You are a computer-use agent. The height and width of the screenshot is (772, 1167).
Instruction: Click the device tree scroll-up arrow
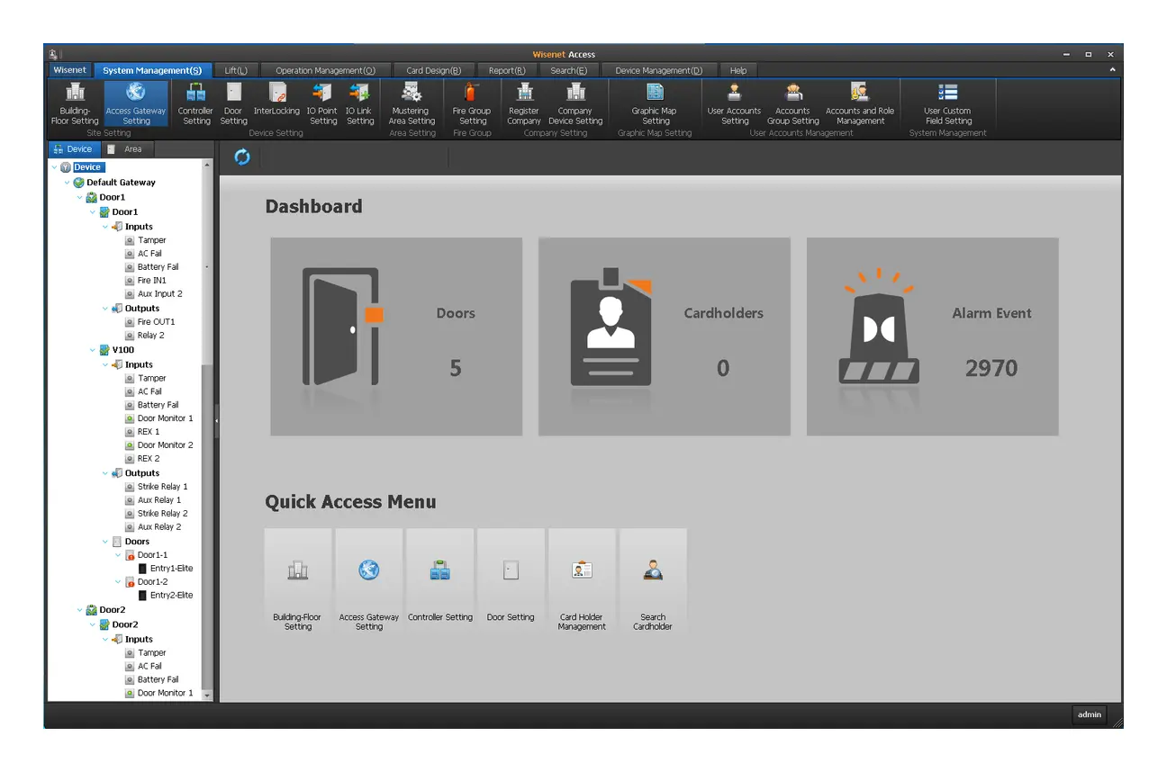coord(207,166)
